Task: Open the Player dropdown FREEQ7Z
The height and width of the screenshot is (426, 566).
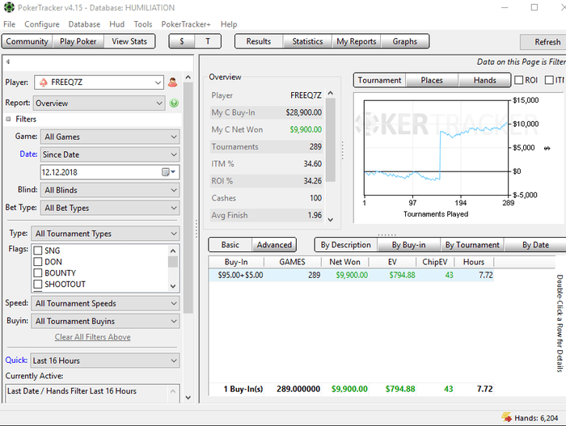Action: [99, 82]
